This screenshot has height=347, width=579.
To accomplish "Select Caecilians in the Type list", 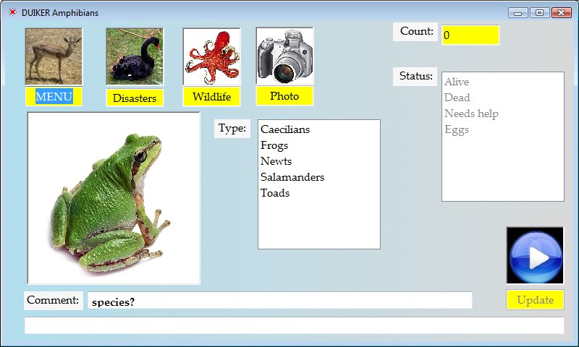I will 285,129.
